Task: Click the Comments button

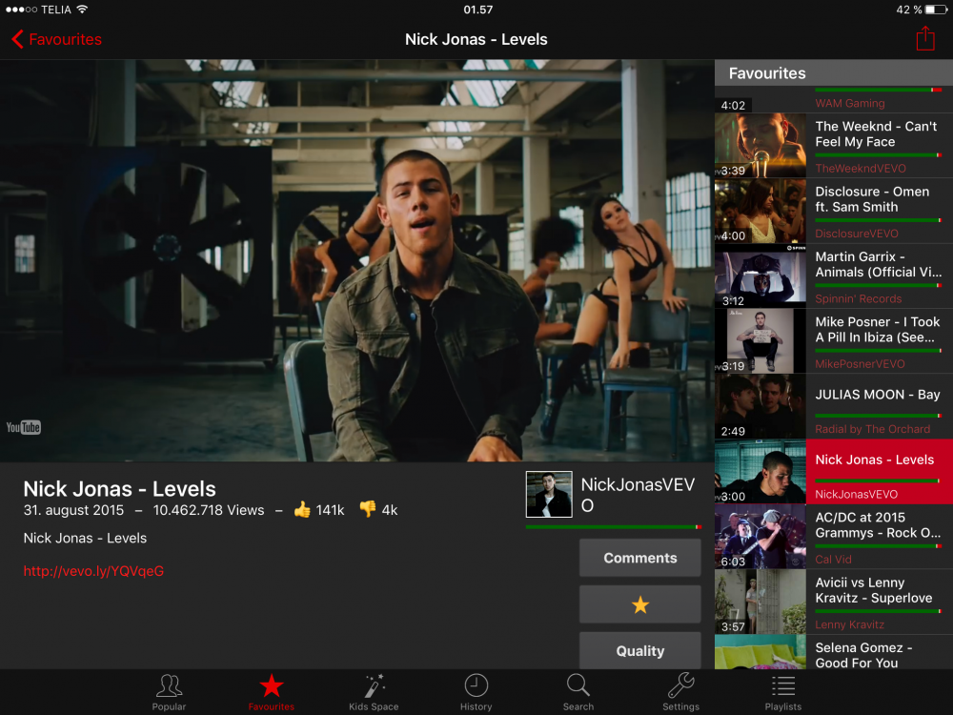Action: click(x=640, y=558)
